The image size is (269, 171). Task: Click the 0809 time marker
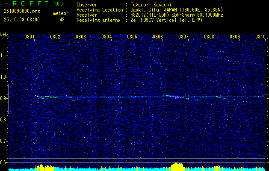coord(235,37)
